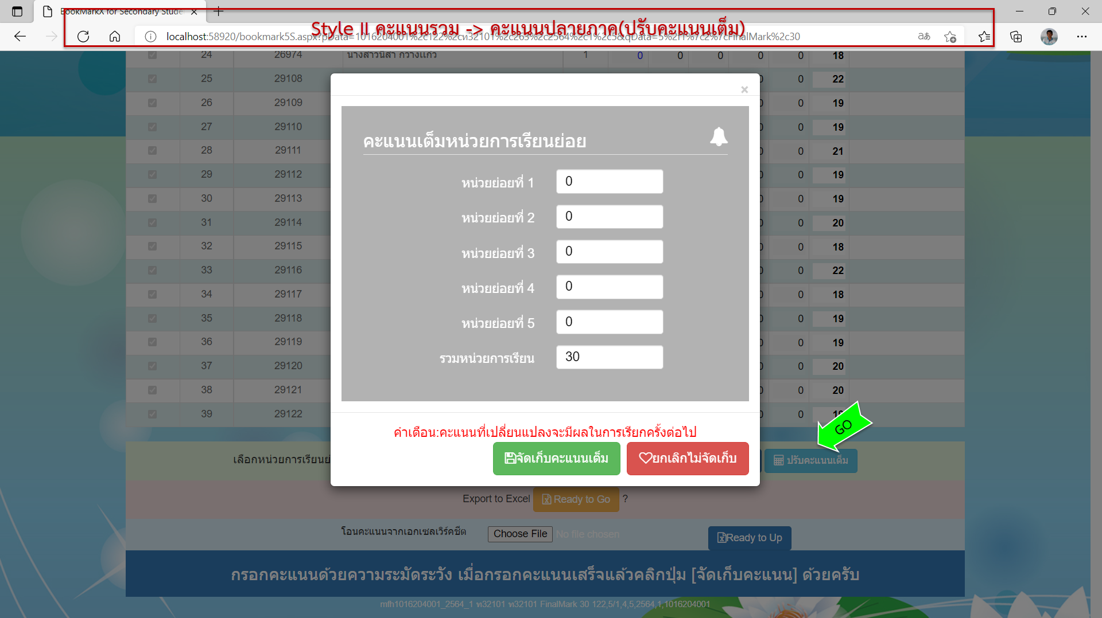Click the question mark beside Ready to Go
Image resolution: width=1102 pixels, height=618 pixels.
coord(625,499)
